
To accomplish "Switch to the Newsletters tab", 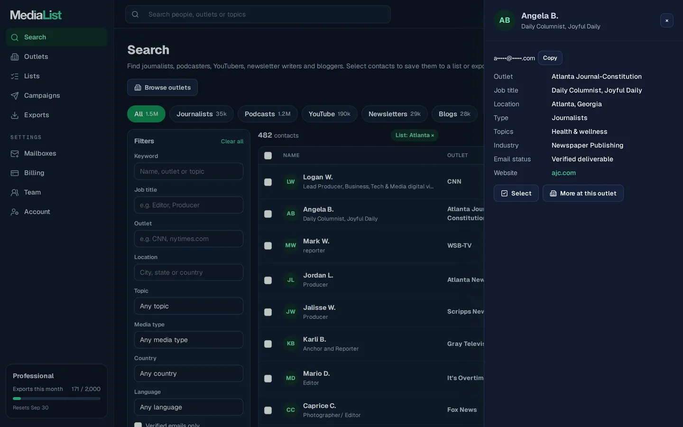I will [395, 114].
